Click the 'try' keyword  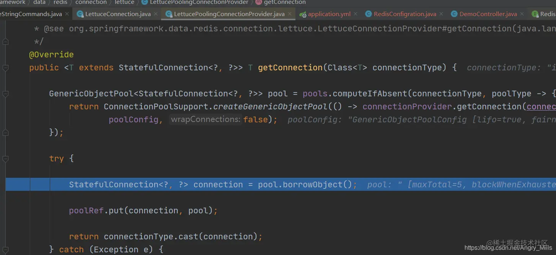(x=56, y=158)
